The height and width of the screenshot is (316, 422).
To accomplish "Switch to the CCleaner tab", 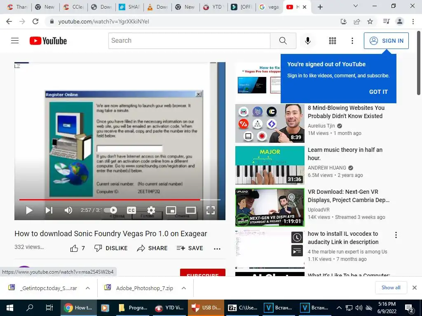I will (x=73, y=7).
